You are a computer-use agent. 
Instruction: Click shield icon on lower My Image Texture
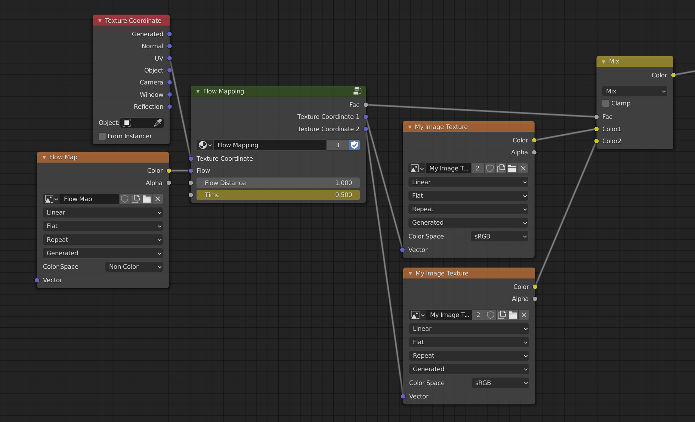pos(490,315)
